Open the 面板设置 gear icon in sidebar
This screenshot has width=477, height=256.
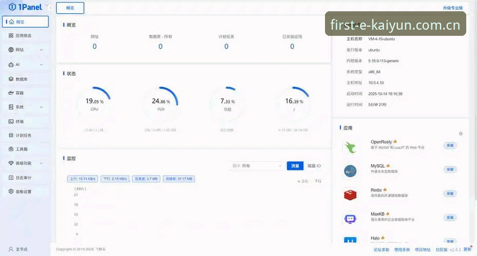pyautogui.click(x=11, y=191)
